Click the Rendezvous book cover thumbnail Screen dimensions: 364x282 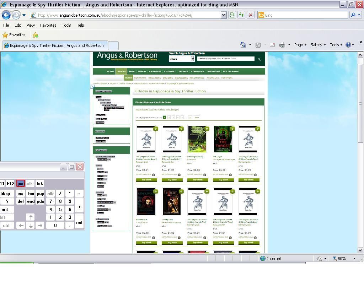146,202
